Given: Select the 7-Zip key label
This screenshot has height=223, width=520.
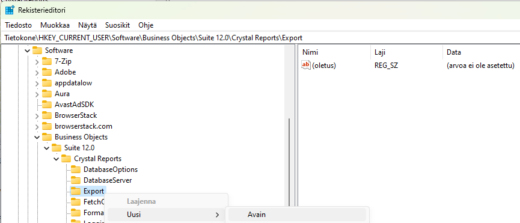Looking at the screenshot, I should pyautogui.click(x=63, y=62).
